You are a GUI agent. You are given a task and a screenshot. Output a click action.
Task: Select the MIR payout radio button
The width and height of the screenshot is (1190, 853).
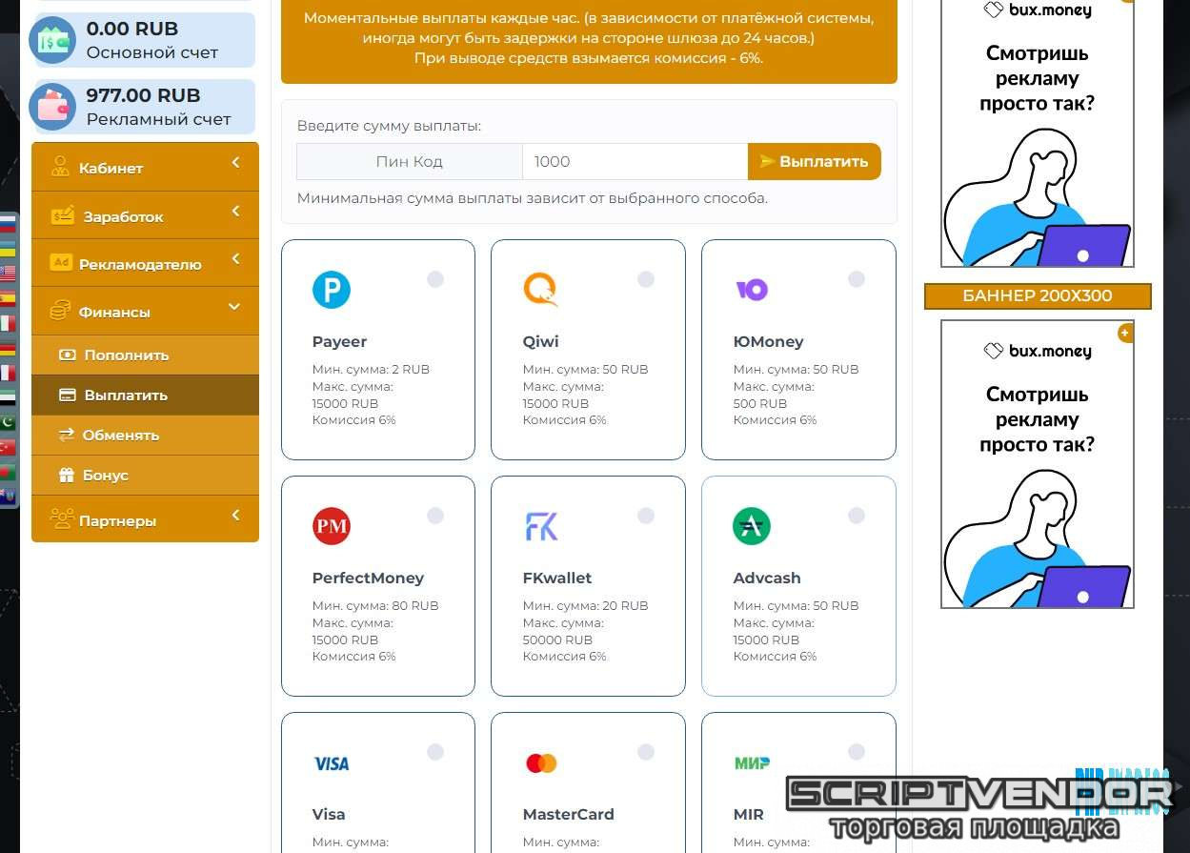[857, 752]
